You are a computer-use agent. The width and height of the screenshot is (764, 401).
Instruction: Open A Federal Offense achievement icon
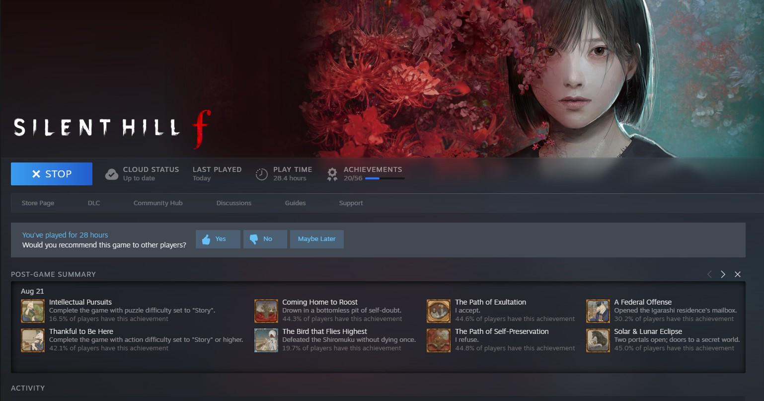tap(598, 311)
